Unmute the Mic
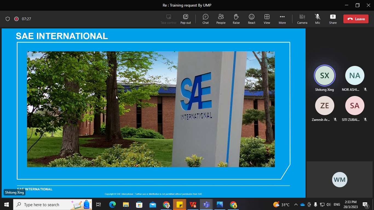Image resolution: width=374 pixels, height=210 pixels. (318, 19)
